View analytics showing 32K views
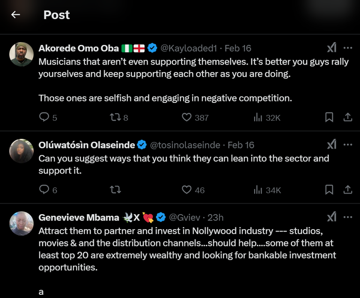360x298 pixels. point(258,117)
